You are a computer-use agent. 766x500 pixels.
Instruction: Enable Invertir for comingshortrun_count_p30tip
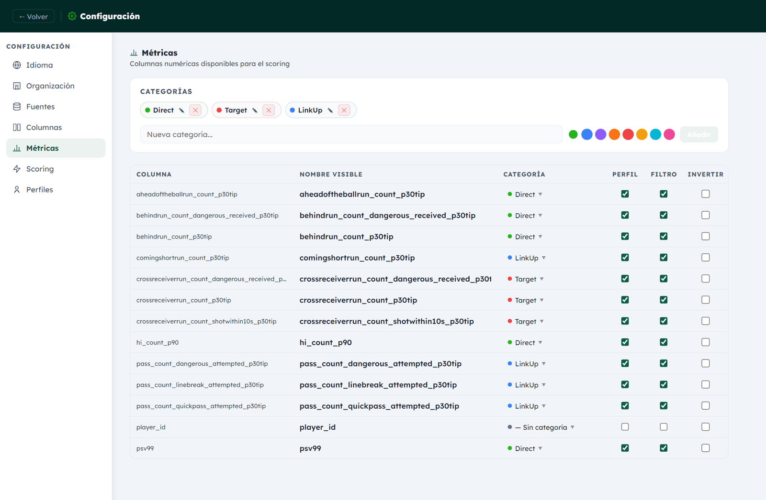pyautogui.click(x=706, y=257)
